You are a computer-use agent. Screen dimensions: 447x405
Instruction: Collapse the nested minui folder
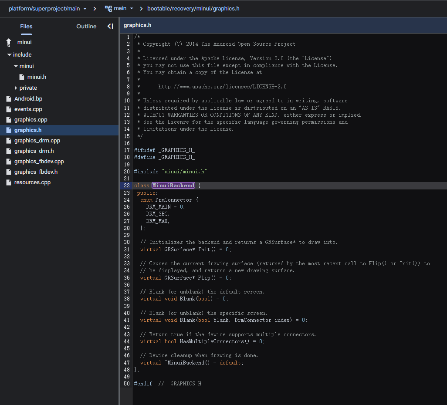click(x=16, y=66)
